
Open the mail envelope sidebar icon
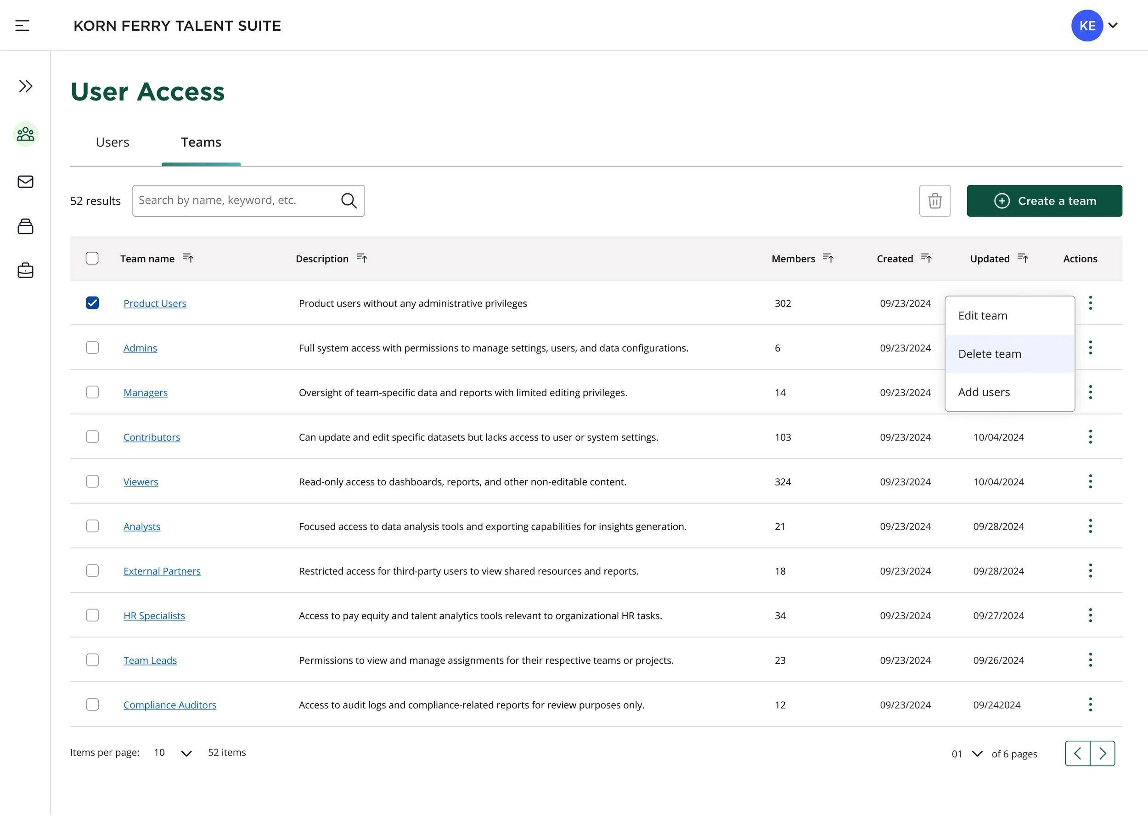click(x=26, y=181)
